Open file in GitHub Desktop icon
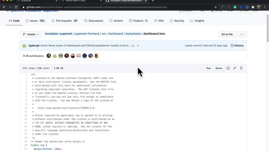This screenshot has width=269, height=151. pyautogui.click(x=228, y=68)
